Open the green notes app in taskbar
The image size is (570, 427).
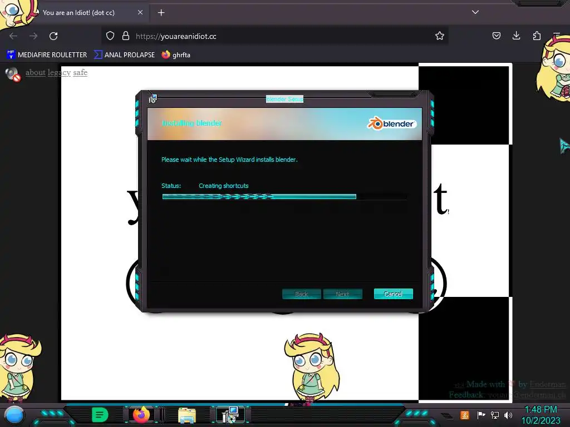click(100, 415)
